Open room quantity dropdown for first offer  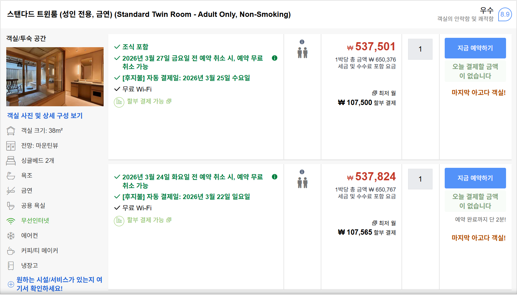click(420, 49)
